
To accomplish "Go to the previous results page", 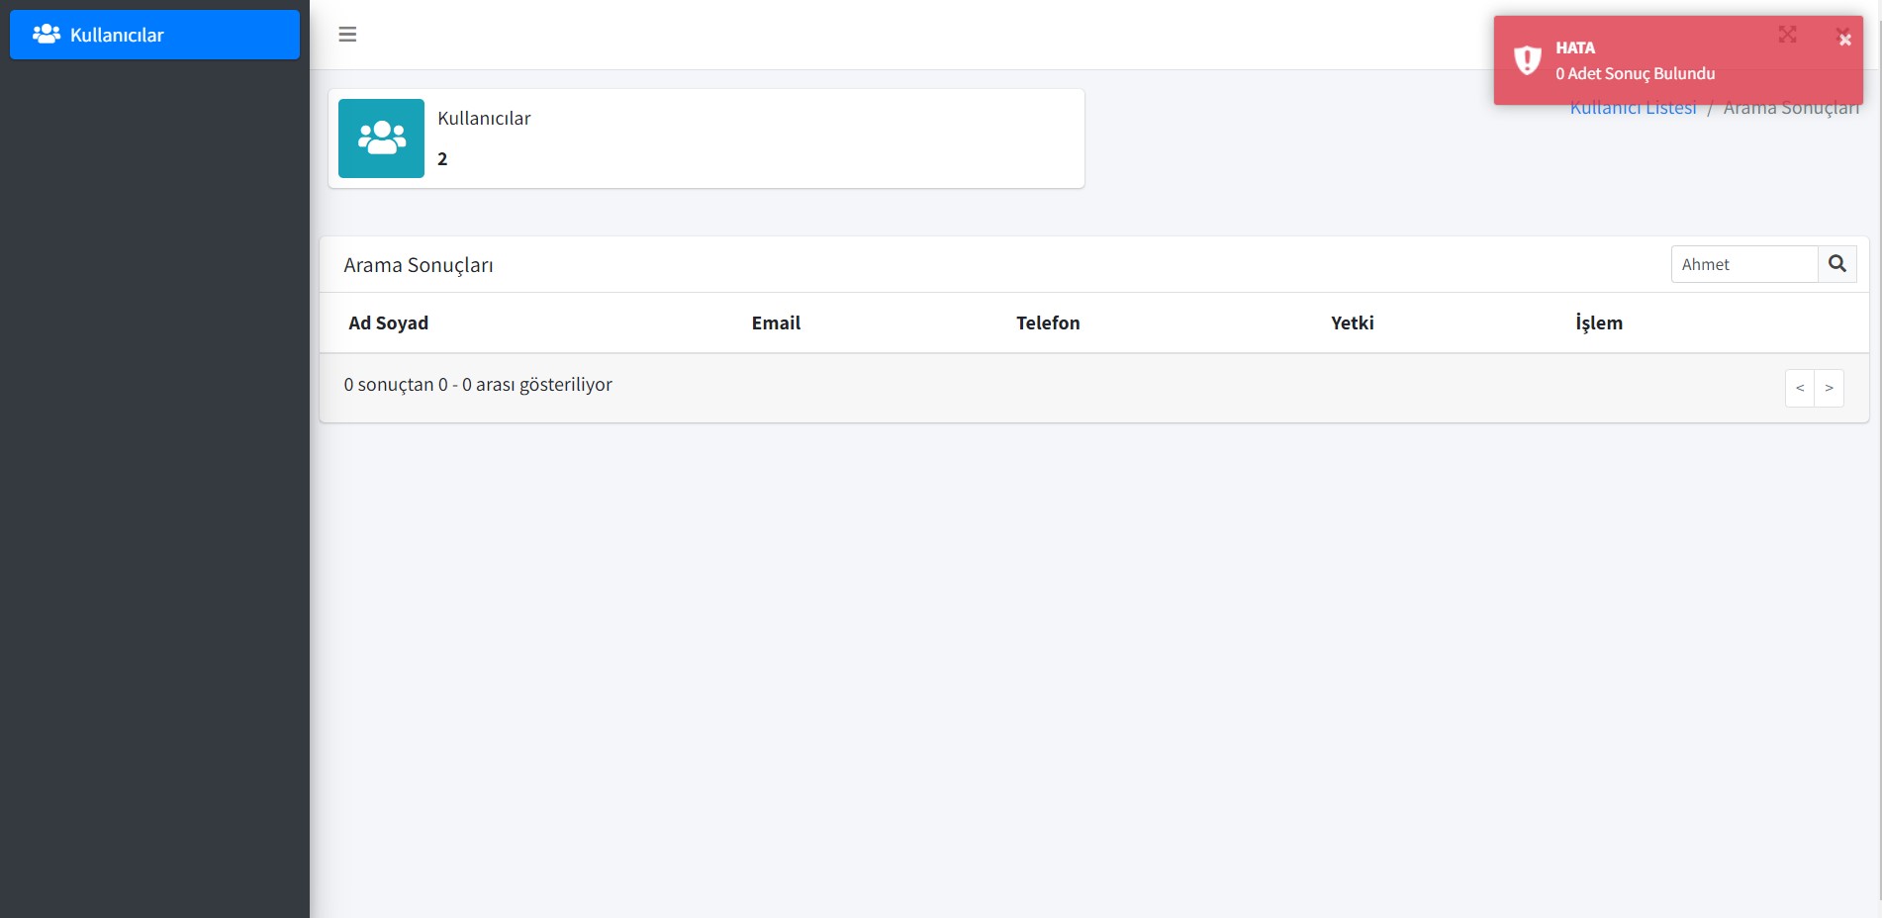I will (x=1801, y=388).
